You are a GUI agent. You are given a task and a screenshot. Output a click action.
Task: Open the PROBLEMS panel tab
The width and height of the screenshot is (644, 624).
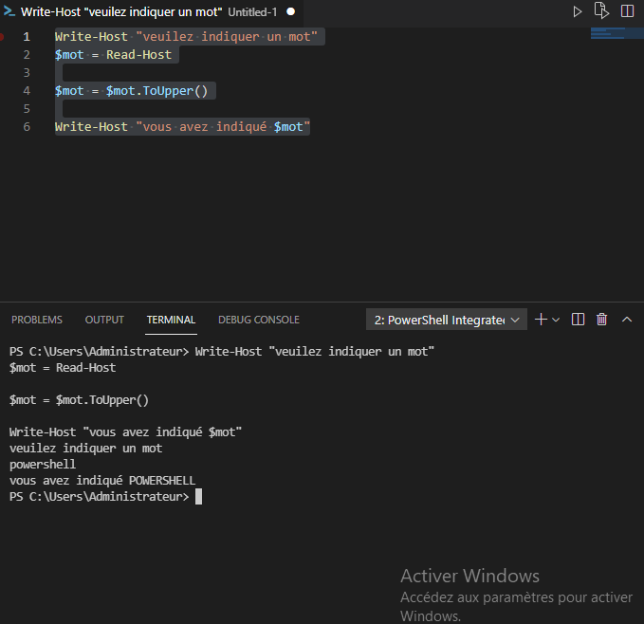pyautogui.click(x=37, y=320)
